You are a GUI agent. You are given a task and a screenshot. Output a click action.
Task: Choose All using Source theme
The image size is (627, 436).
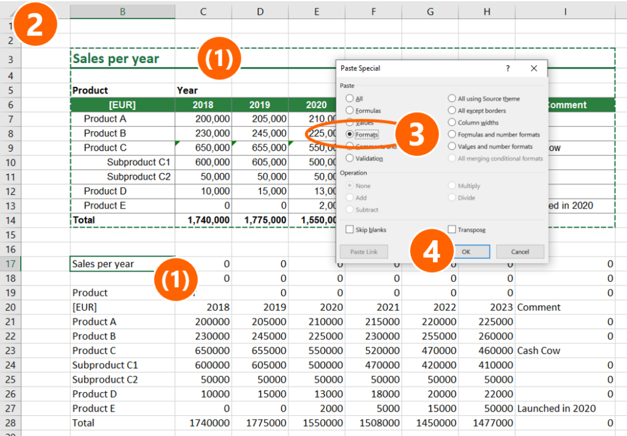(451, 97)
